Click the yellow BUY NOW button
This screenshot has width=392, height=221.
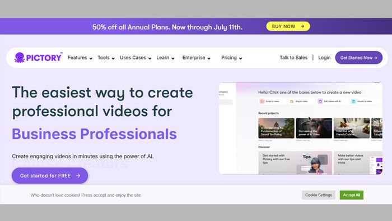[x=288, y=26]
